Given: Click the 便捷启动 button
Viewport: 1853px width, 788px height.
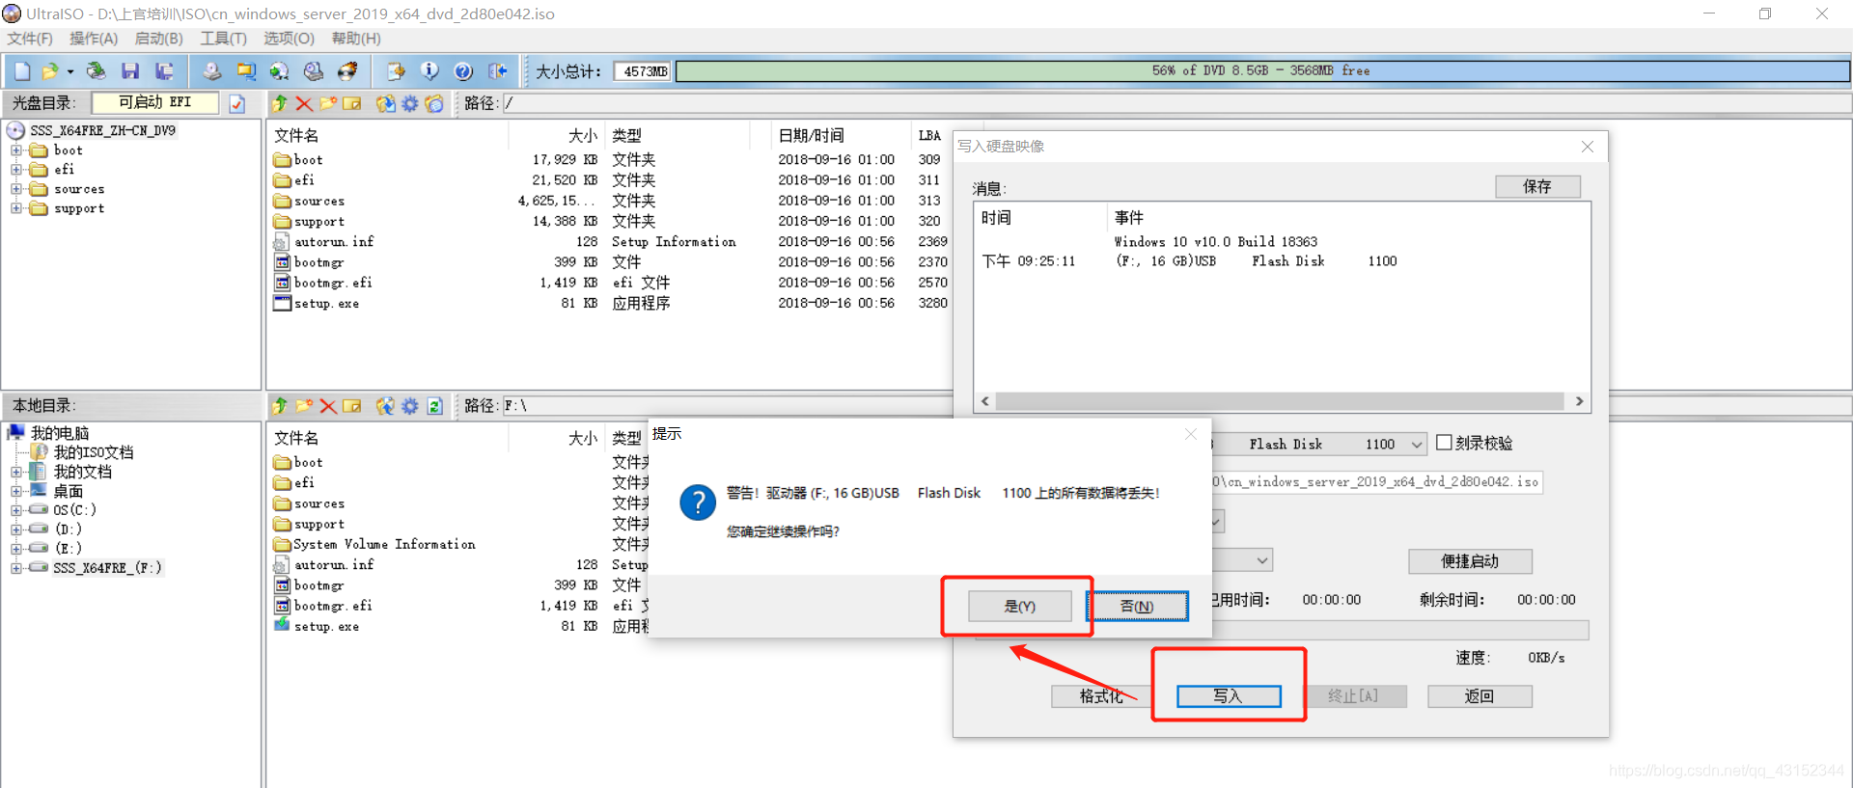Looking at the screenshot, I should click(1470, 561).
